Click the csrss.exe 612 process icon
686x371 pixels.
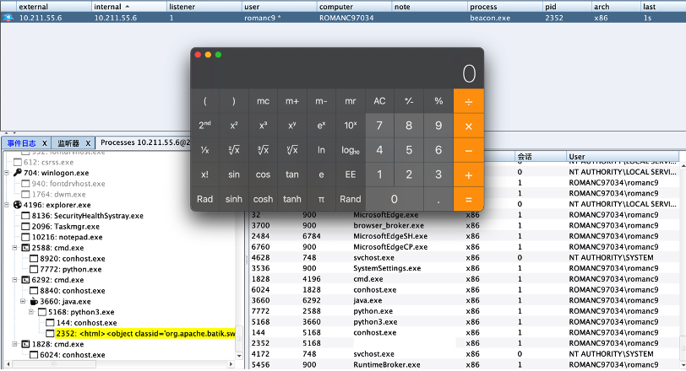point(18,162)
